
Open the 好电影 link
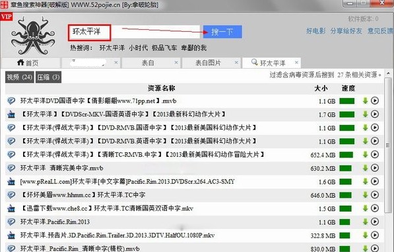tap(316, 31)
